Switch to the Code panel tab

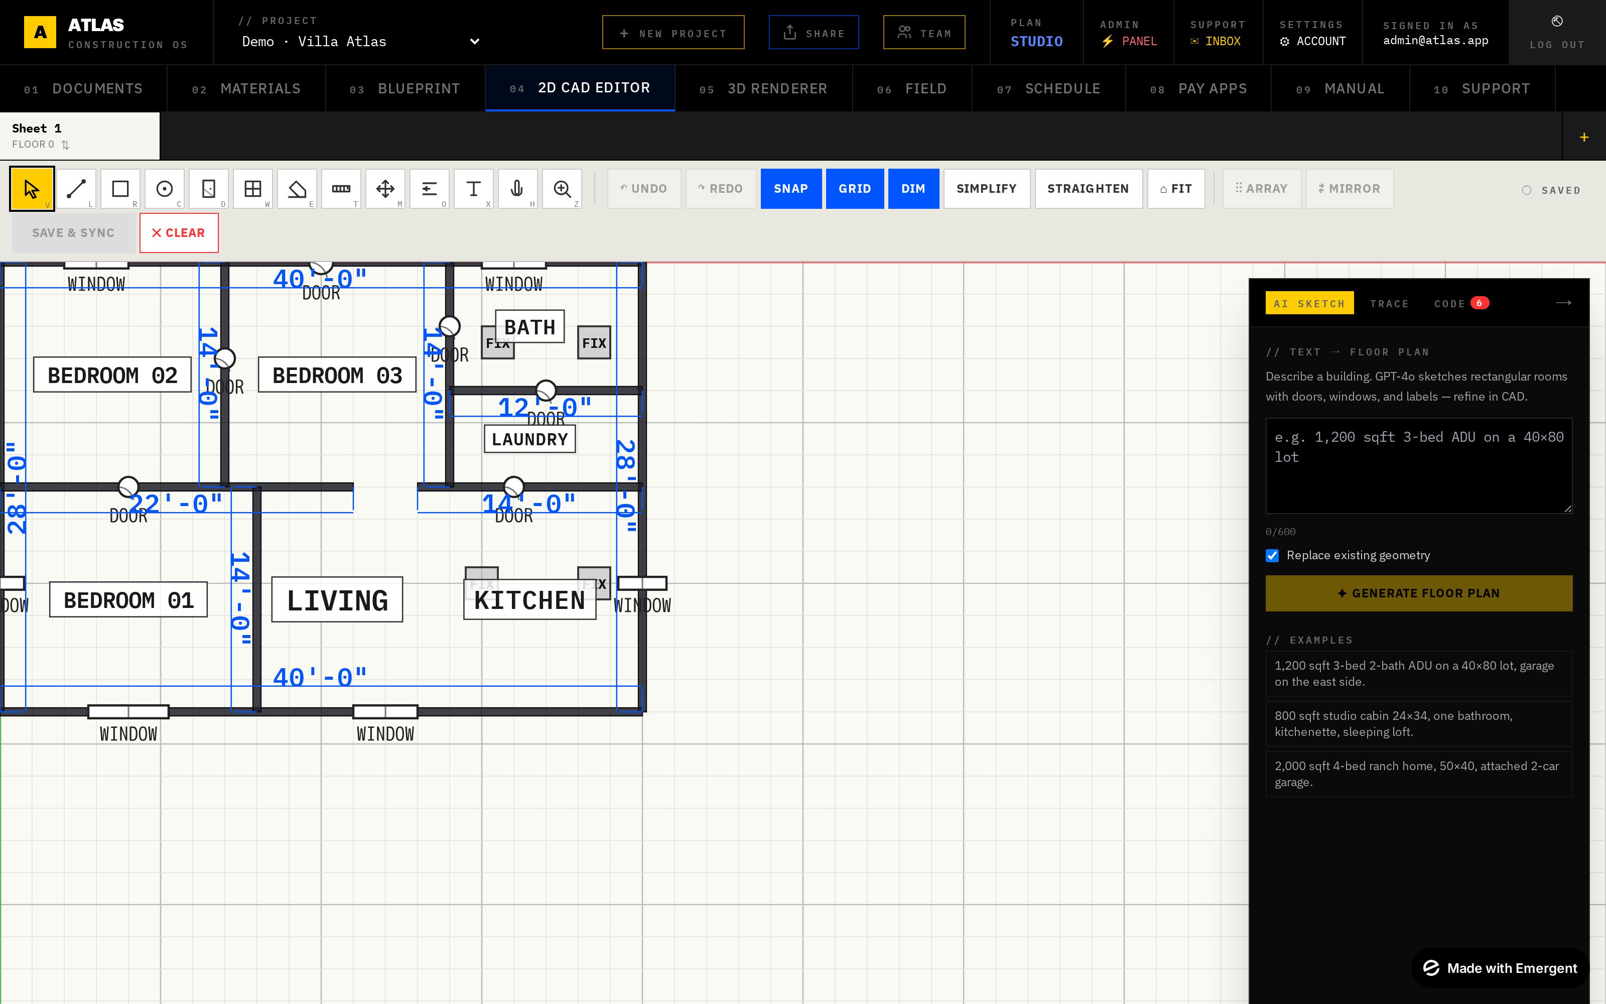tap(1461, 303)
